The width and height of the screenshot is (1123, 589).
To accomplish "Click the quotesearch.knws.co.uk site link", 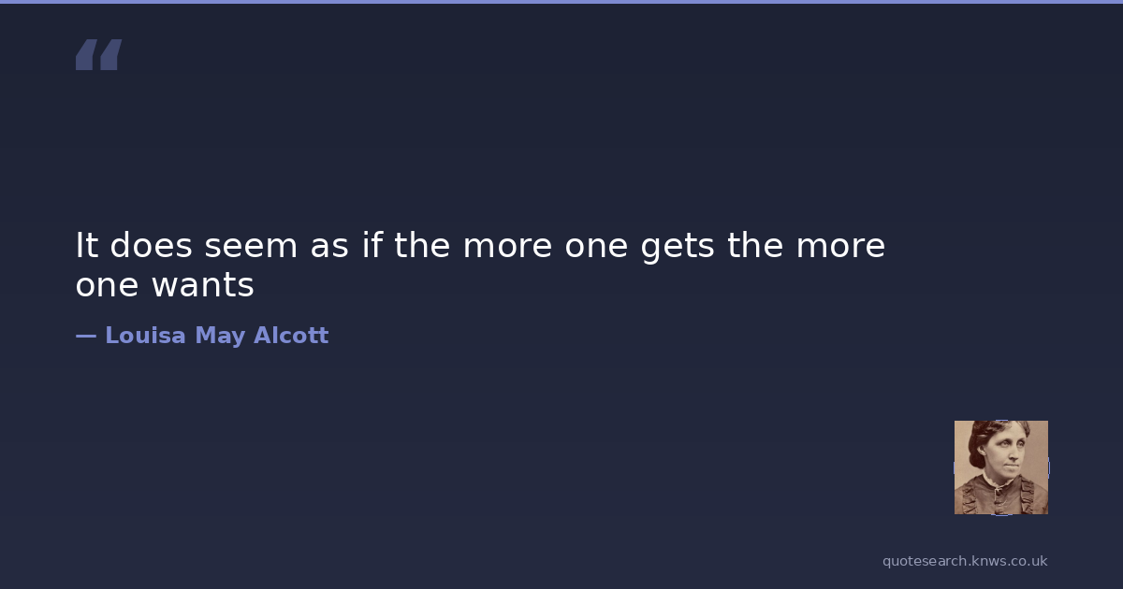I will 964,561.
